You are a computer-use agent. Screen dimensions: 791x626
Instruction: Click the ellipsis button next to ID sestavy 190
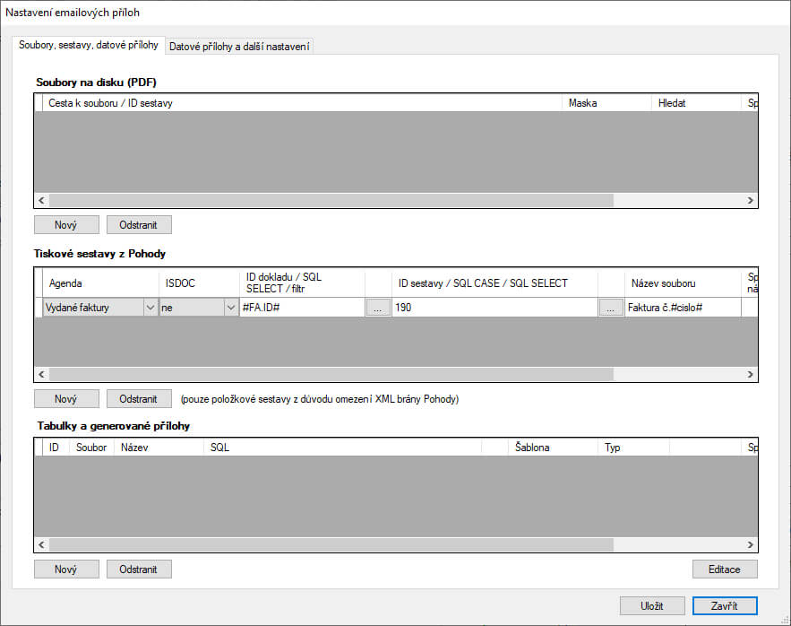pos(611,308)
